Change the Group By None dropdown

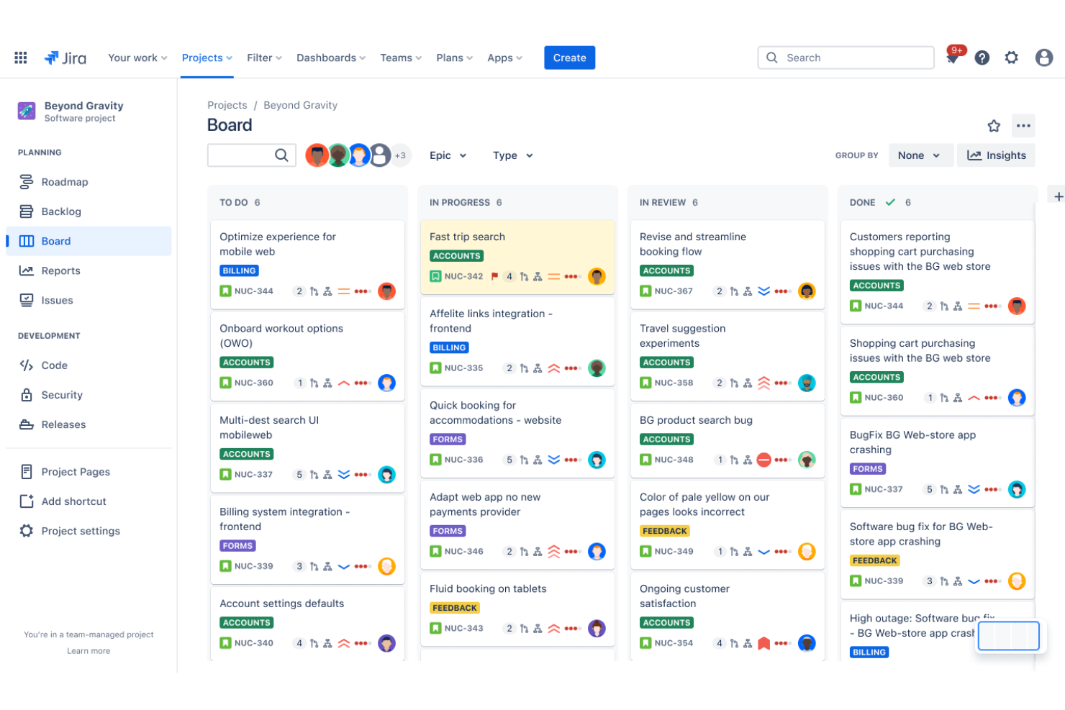click(920, 155)
